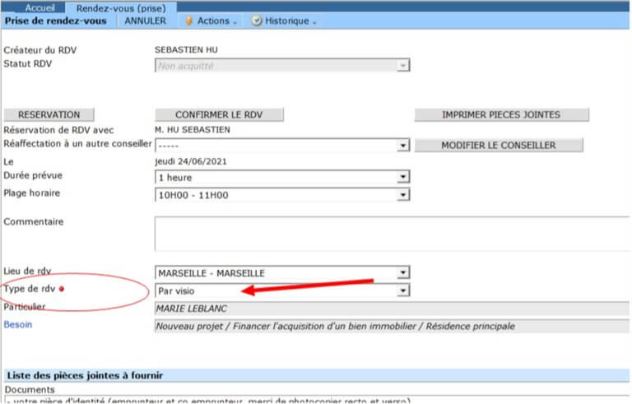Expand the Durée prévue dropdown

pyautogui.click(x=402, y=177)
